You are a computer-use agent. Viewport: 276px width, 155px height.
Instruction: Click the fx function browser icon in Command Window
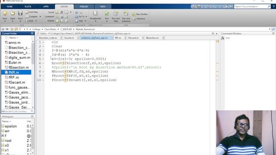coord(223,38)
